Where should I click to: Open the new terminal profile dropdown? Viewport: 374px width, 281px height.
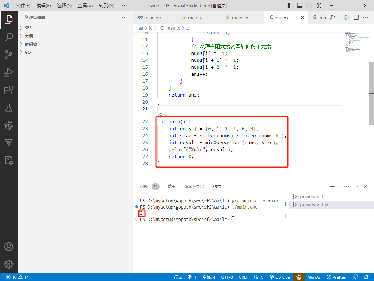[x=338, y=187]
